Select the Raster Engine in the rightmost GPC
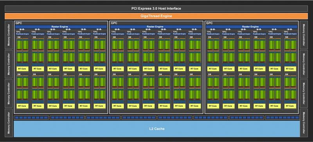Image resolution: width=313 pixels, height=142 pixels. (252, 27)
